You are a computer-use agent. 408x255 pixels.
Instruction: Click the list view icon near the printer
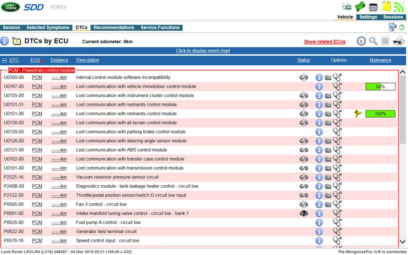(385, 41)
